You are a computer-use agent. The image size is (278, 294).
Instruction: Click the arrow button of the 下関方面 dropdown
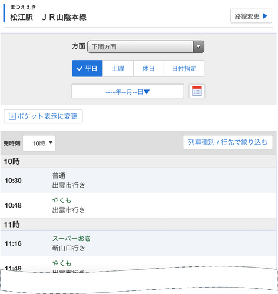click(198, 46)
